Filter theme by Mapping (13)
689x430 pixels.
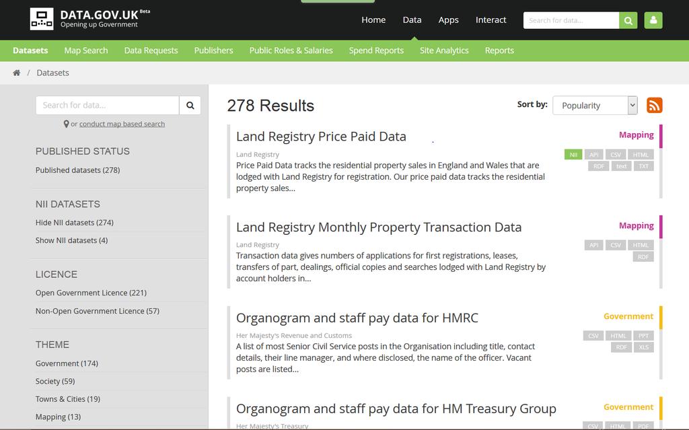coord(58,417)
